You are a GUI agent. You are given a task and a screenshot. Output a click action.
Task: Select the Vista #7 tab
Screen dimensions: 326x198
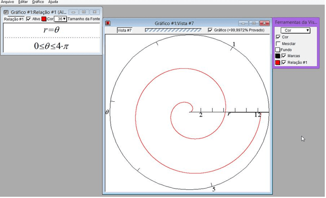coord(124,30)
